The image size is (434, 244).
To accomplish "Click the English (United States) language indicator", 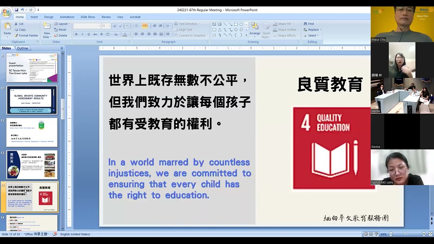I will pyautogui.click(x=75, y=234).
